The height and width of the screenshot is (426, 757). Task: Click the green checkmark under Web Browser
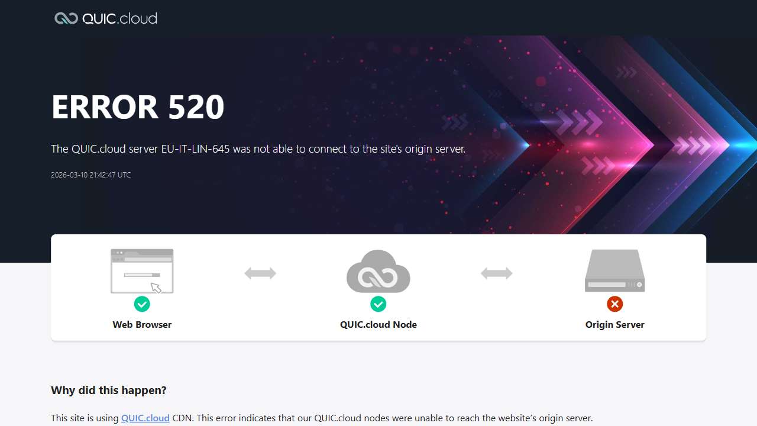tap(142, 304)
